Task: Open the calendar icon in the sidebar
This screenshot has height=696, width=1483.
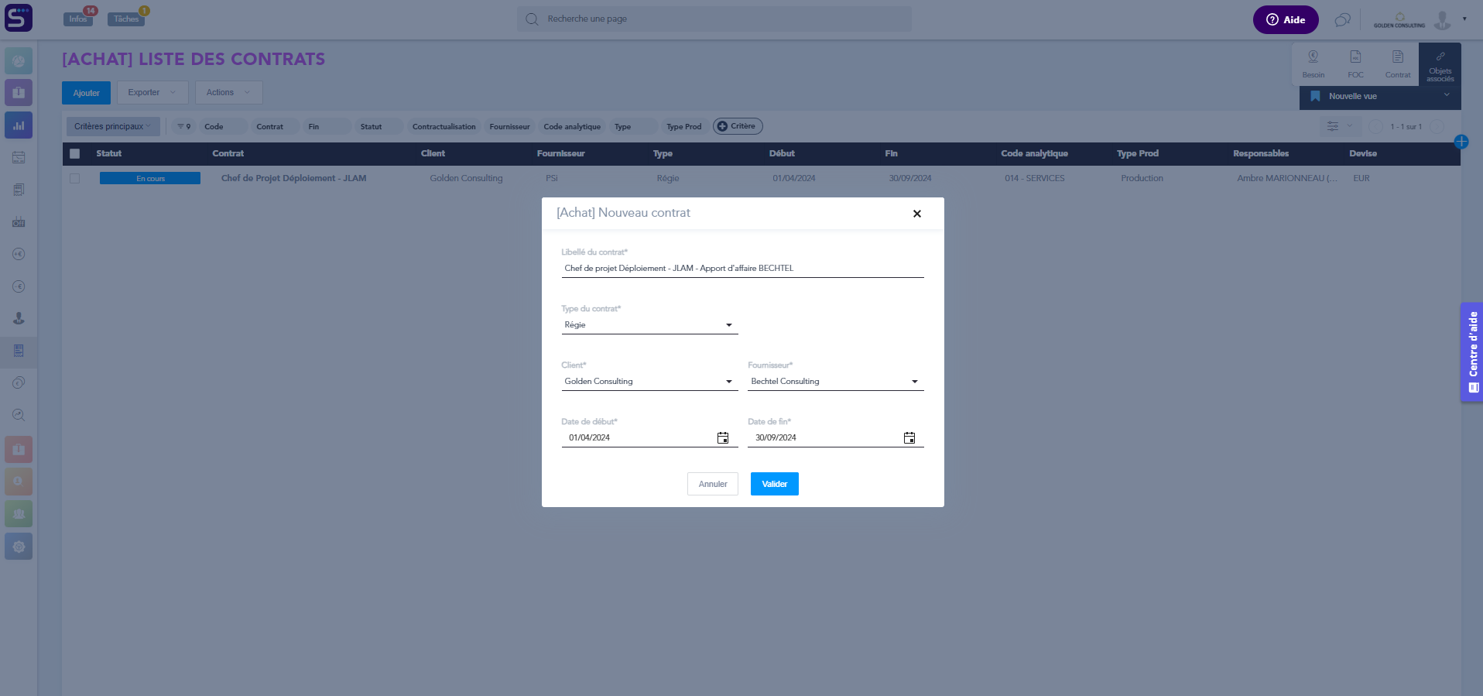Action: pos(19,157)
